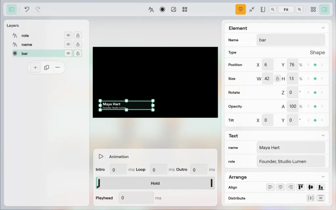
Task: Hide the bar layer
Action: [x=68, y=53]
